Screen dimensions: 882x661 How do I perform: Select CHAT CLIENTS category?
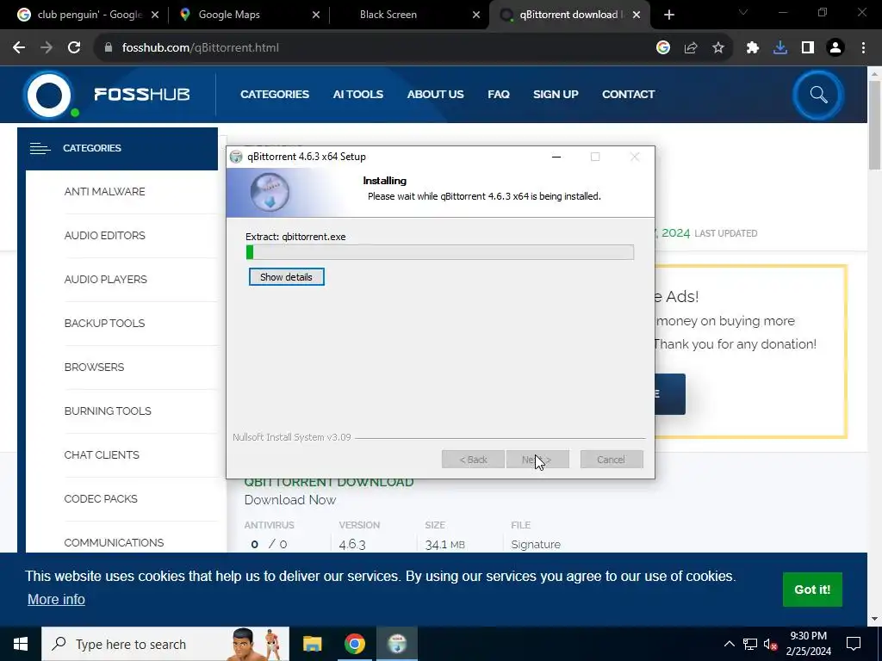(x=102, y=454)
